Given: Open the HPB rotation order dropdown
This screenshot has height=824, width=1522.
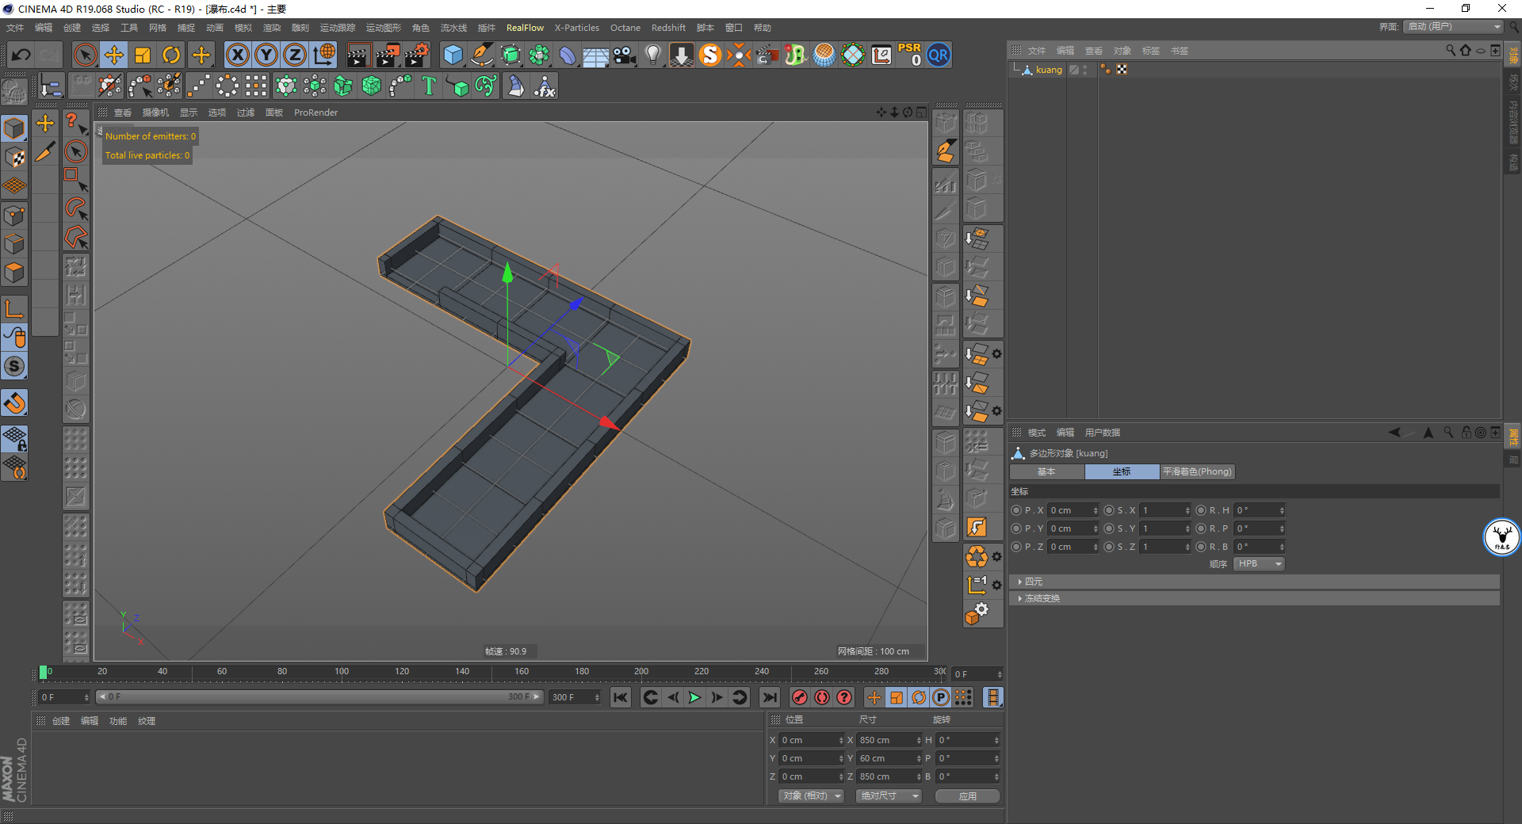Looking at the screenshot, I should [1258, 564].
